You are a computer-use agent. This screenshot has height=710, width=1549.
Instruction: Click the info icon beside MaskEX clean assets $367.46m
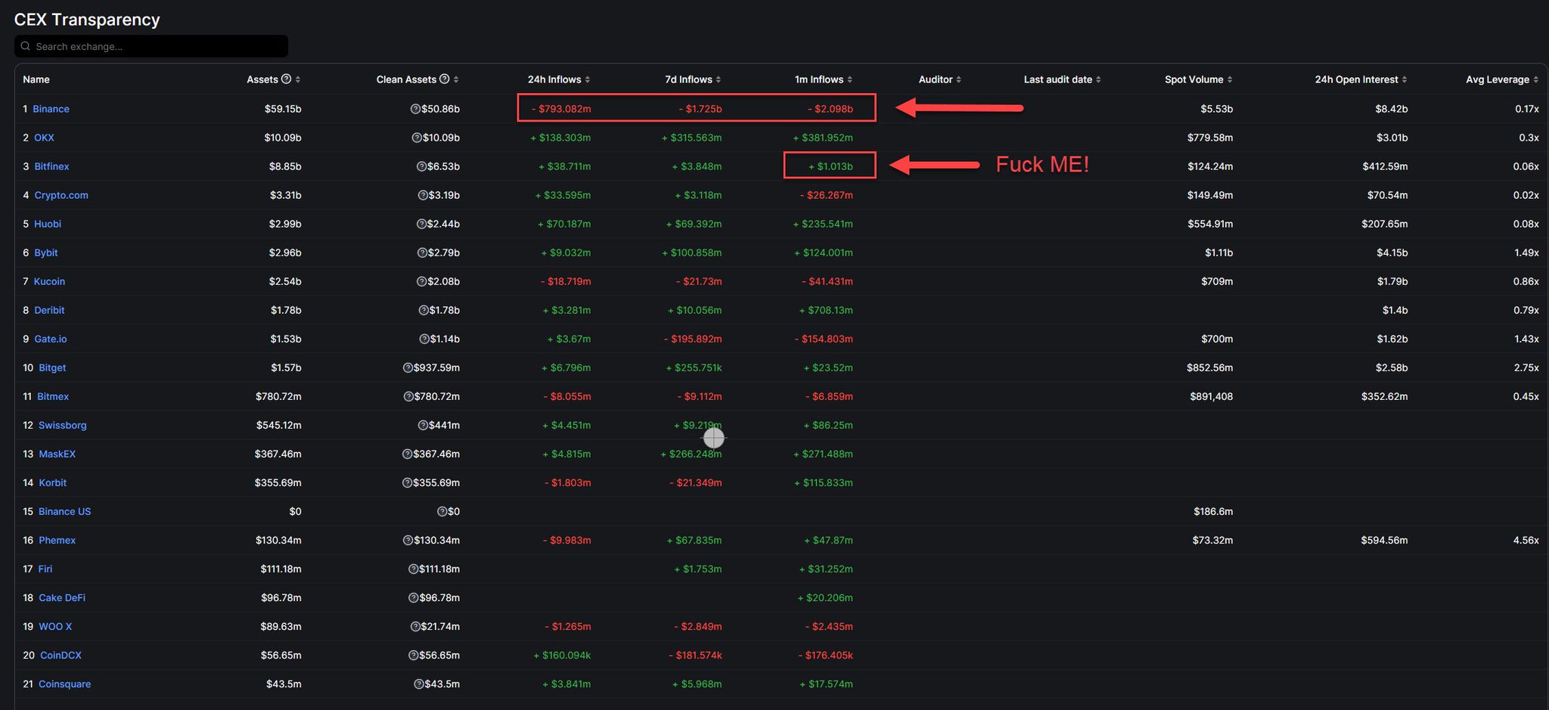407,454
